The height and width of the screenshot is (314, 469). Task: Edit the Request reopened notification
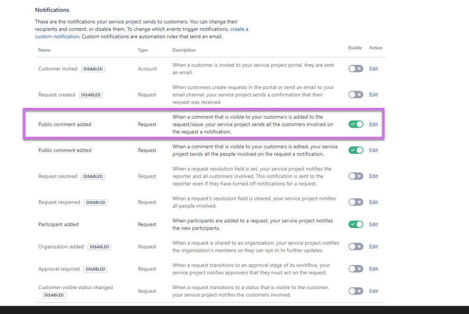coord(373,202)
